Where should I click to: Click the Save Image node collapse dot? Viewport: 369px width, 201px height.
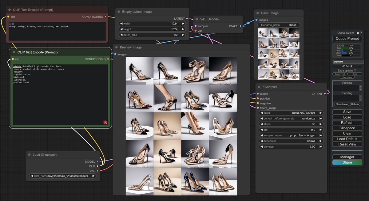(257, 13)
